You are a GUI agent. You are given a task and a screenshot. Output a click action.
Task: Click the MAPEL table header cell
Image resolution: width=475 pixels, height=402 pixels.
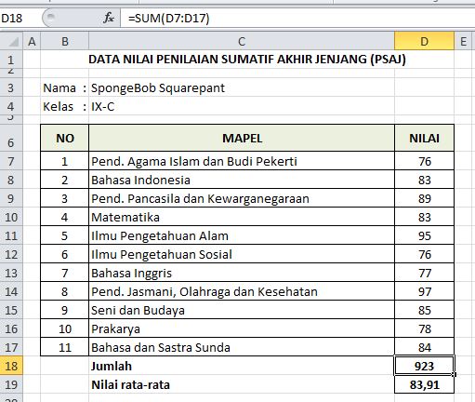242,138
